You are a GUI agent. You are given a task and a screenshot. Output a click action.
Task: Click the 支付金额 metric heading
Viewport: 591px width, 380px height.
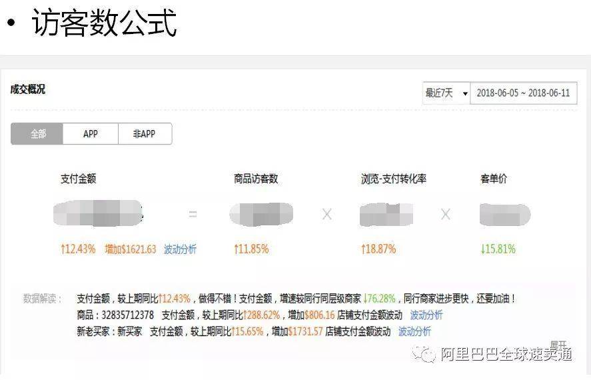click(79, 179)
